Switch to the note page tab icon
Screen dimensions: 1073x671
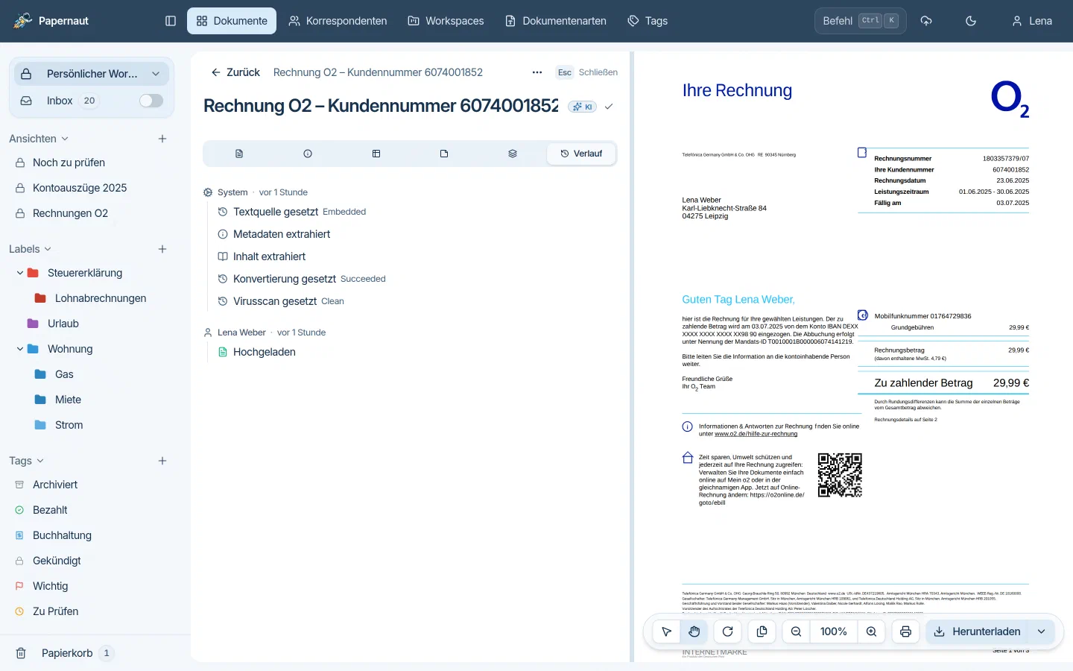(x=444, y=154)
